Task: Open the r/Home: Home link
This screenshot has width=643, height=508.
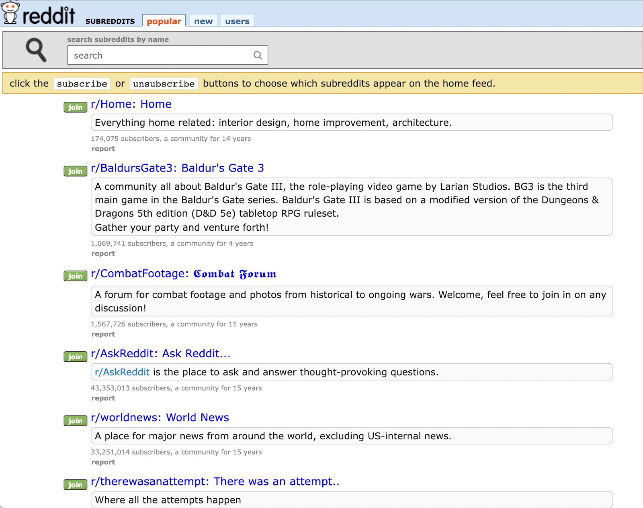Action: tap(131, 104)
